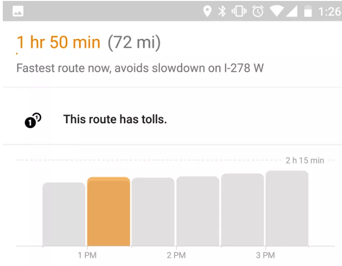Select the orange highlighted departure time bar
Viewport: 342px width, 266px height.
pos(108,211)
